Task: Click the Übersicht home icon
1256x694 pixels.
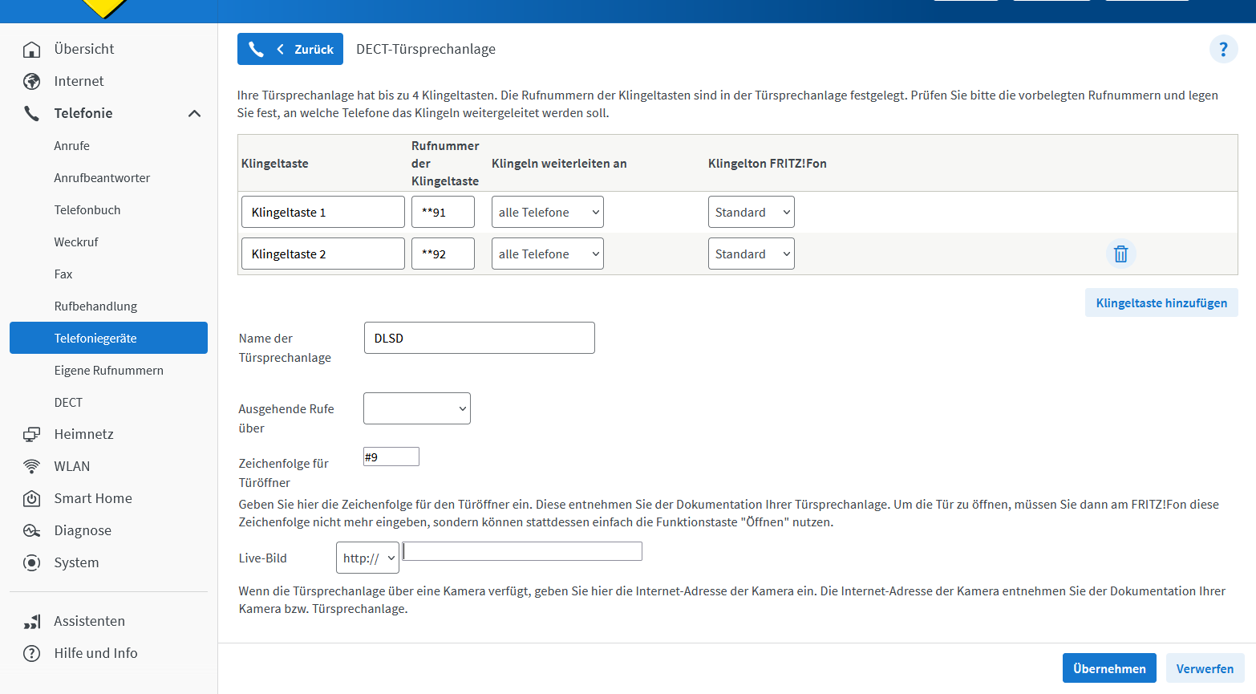Action: (31, 50)
